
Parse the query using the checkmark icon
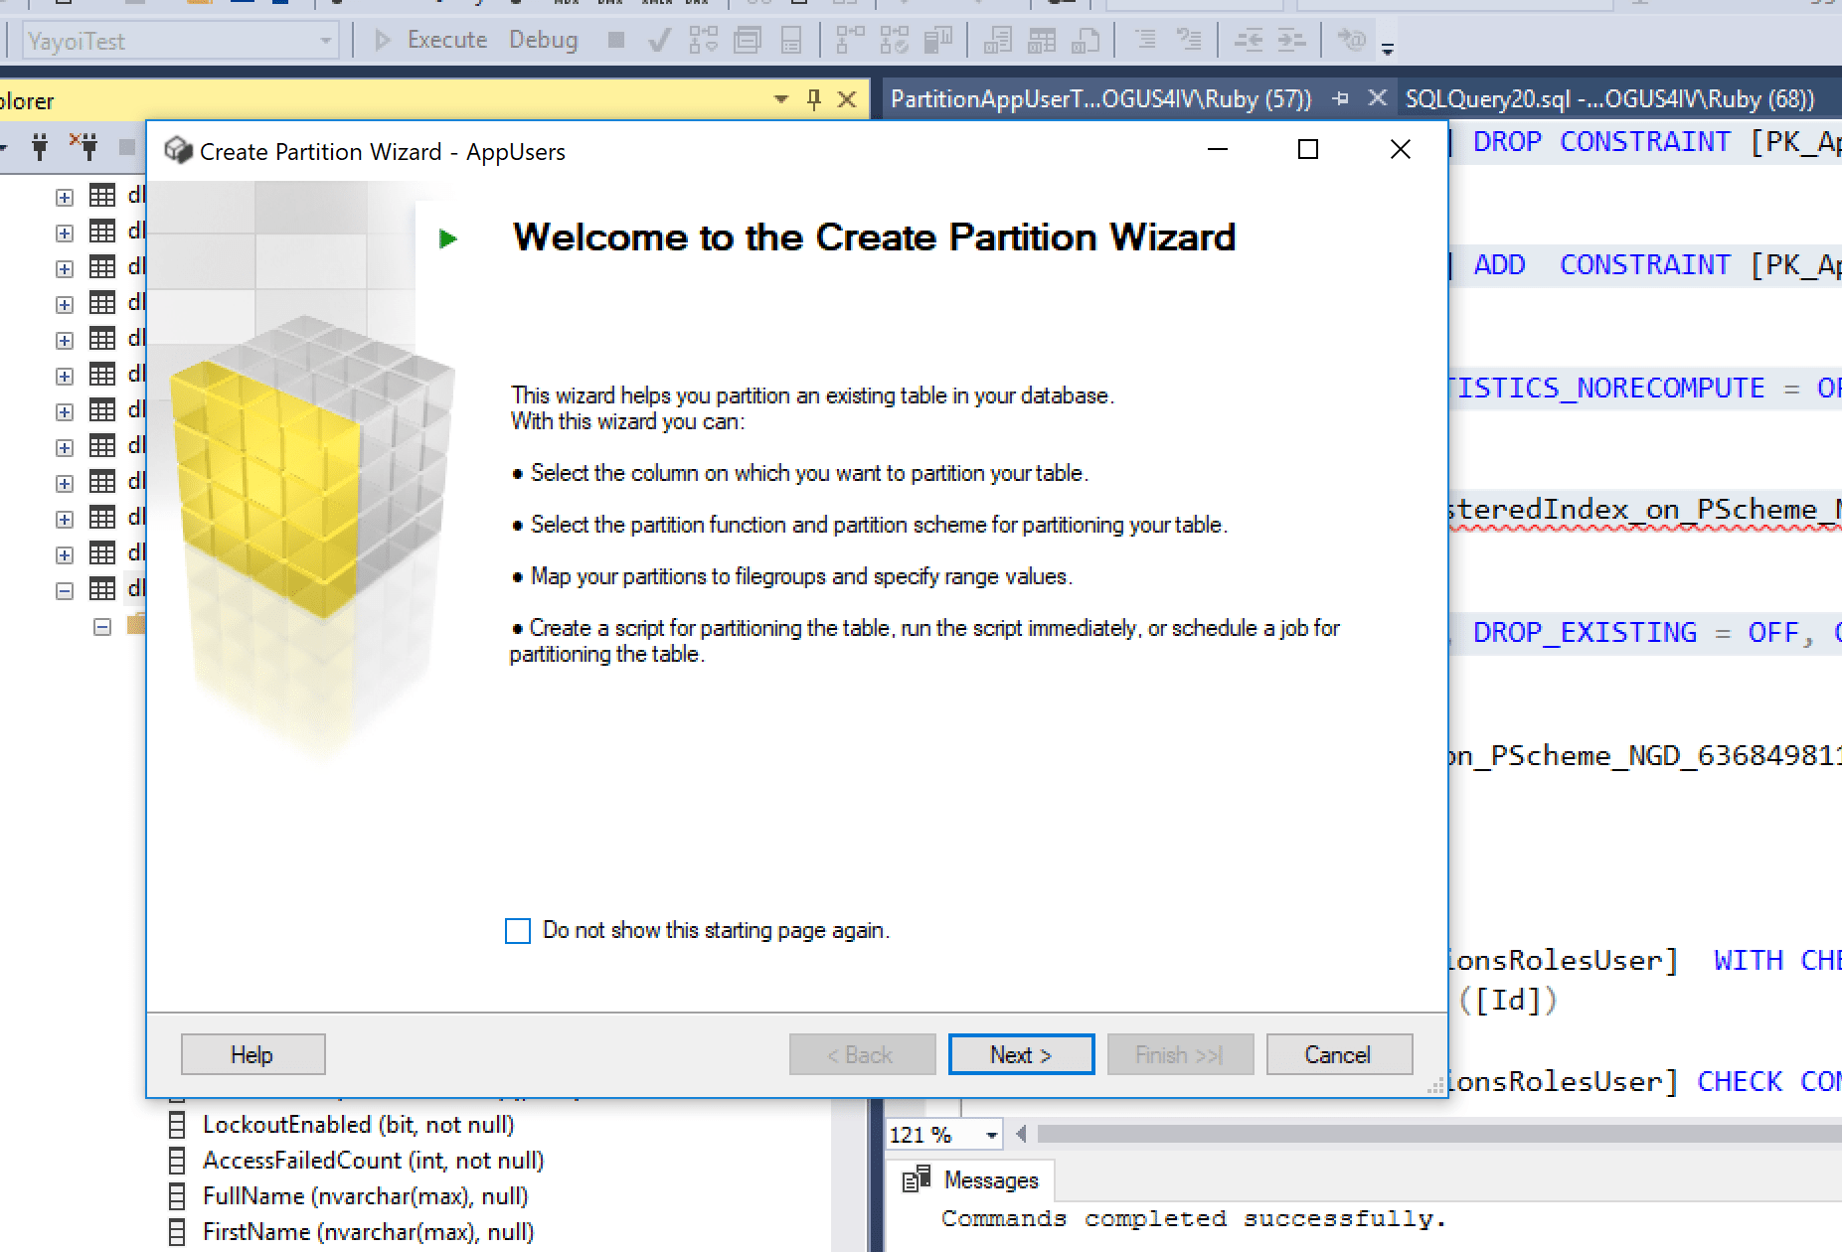pyautogui.click(x=657, y=41)
